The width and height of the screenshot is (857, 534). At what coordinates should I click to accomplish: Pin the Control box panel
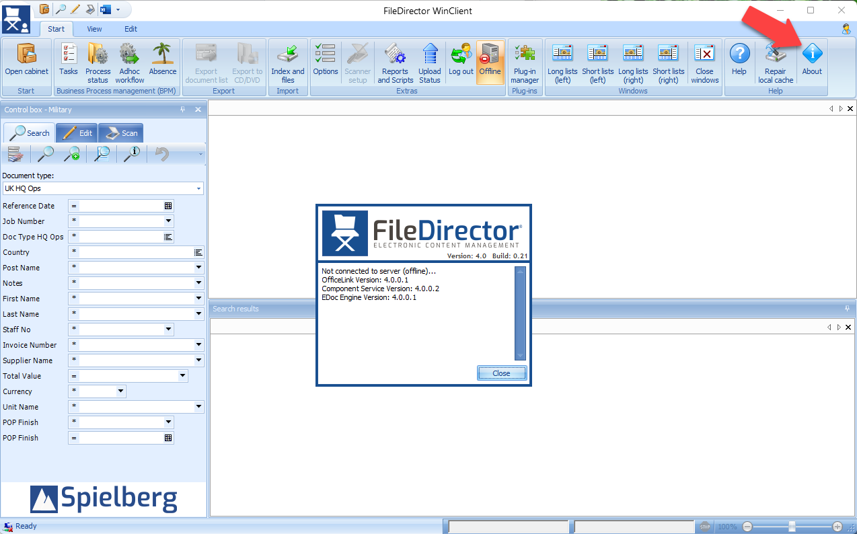click(x=183, y=110)
